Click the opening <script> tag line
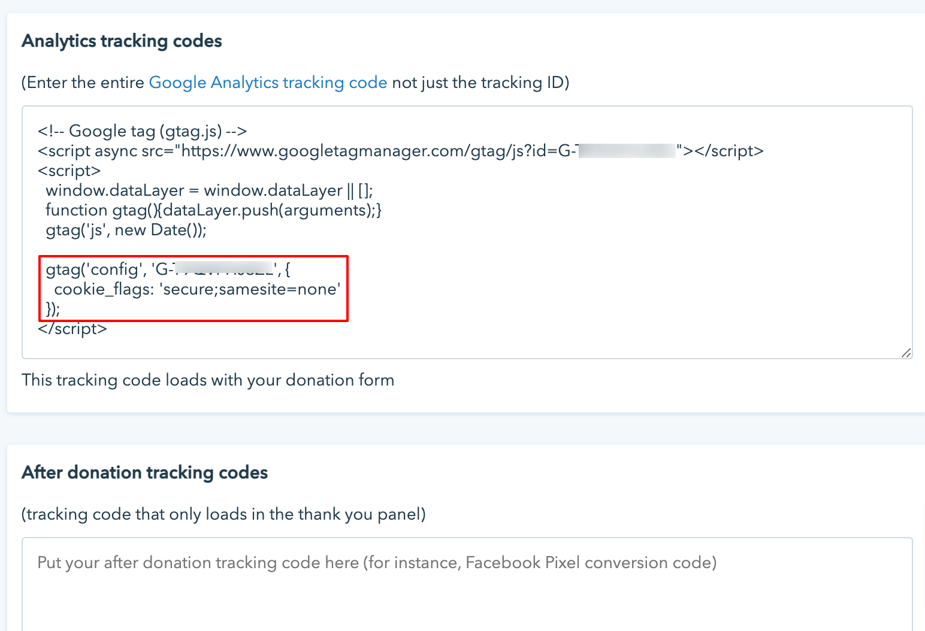The width and height of the screenshot is (925, 631). [x=69, y=171]
